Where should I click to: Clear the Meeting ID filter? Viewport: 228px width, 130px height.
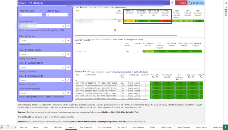(x=68, y=93)
